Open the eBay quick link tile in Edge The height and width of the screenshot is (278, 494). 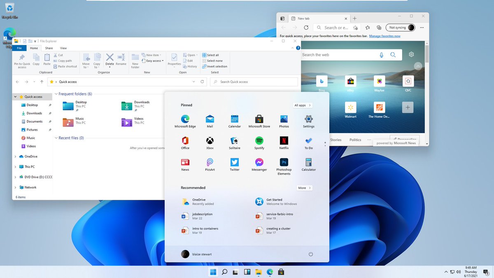350,84
